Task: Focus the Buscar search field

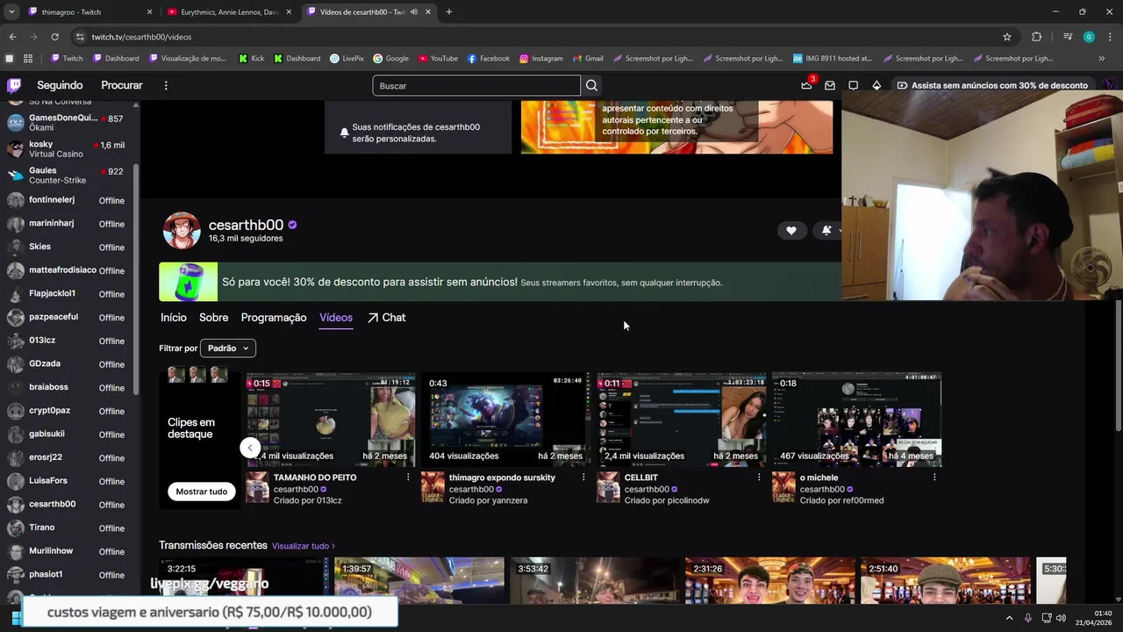Action: (x=476, y=85)
